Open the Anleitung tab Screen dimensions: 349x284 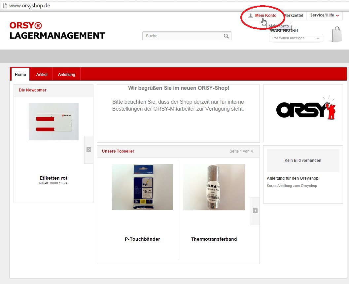point(67,75)
